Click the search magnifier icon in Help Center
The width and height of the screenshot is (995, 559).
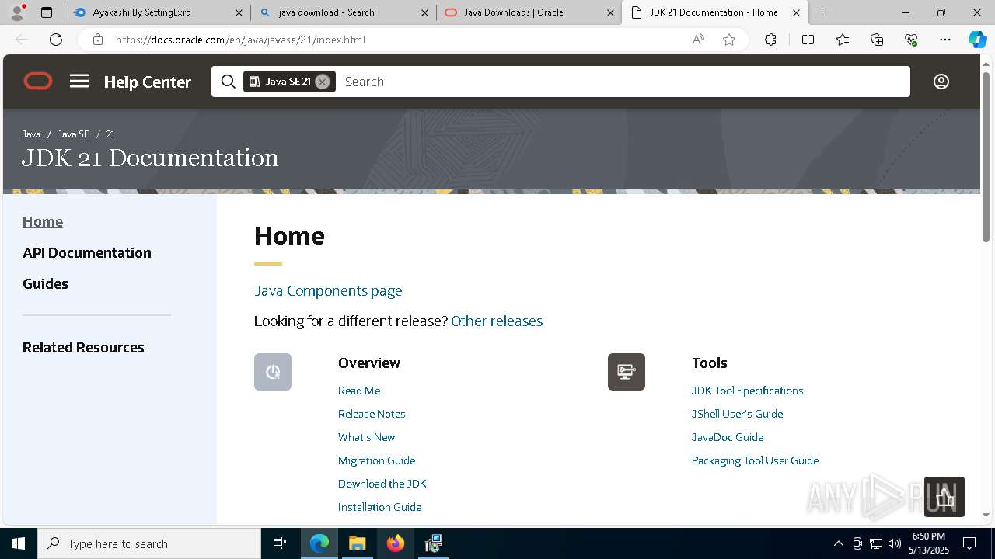228,82
